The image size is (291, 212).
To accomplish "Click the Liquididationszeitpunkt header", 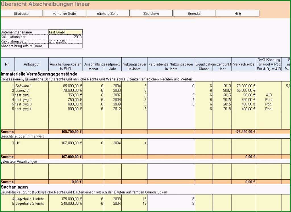I will [x=213, y=64].
